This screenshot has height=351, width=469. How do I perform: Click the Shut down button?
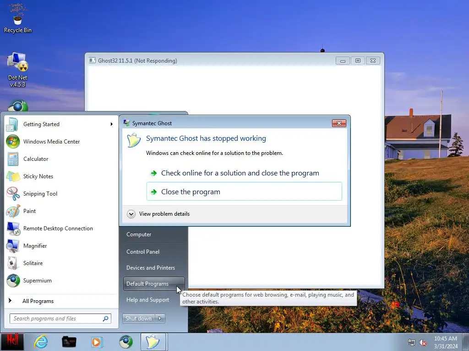(138, 319)
